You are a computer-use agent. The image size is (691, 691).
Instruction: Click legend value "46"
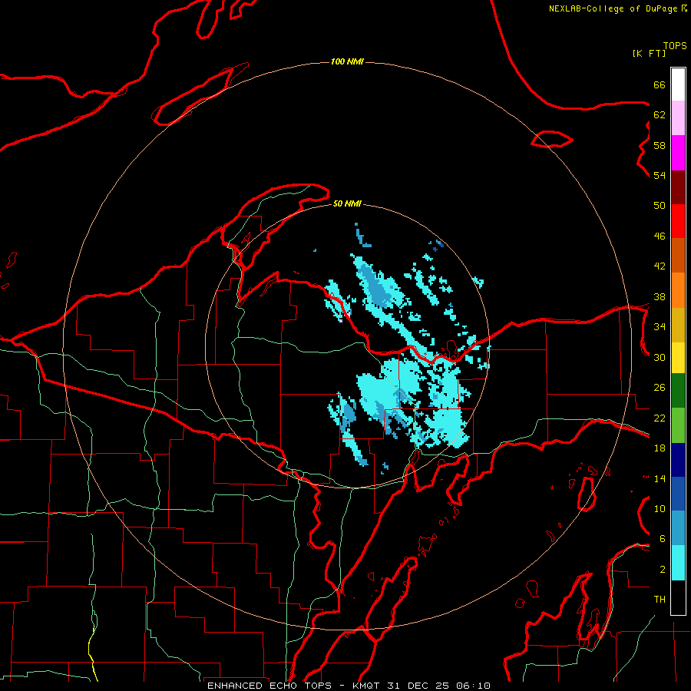pos(660,236)
